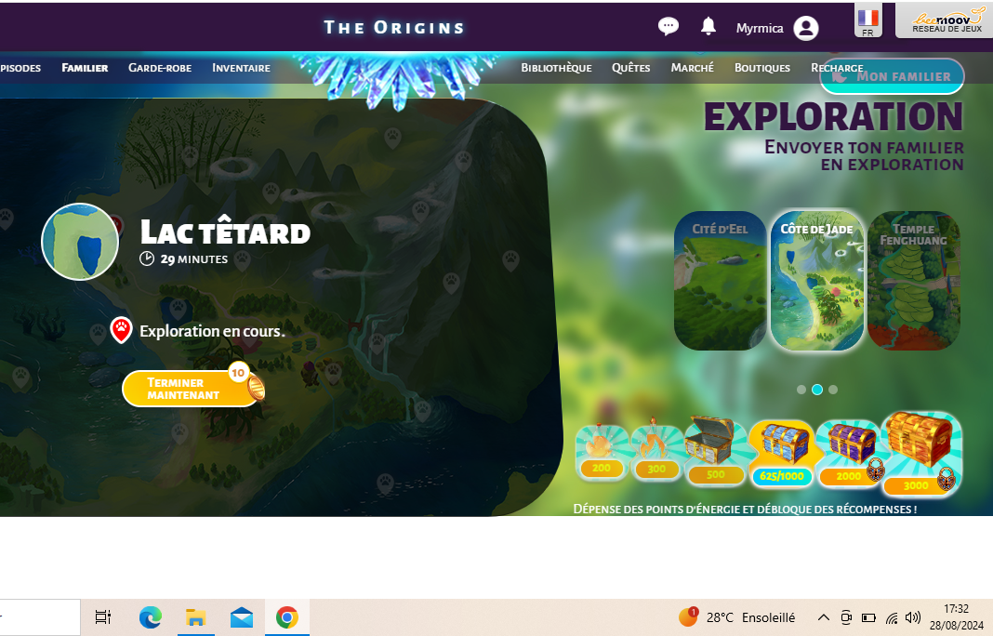Select the Côte de Jade map card
993x636 pixels.
(817, 281)
